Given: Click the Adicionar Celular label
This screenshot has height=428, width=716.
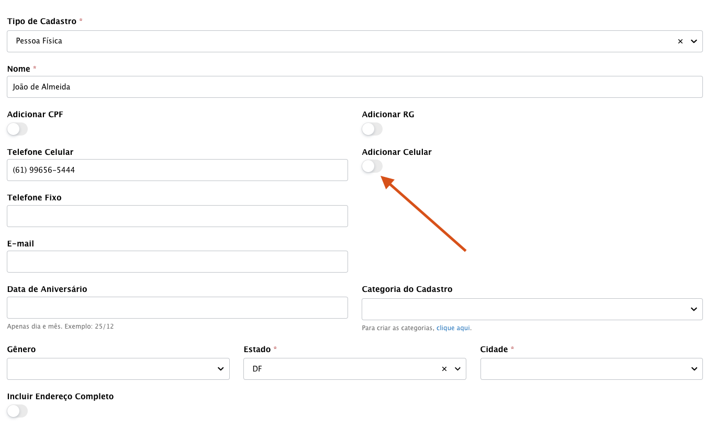Looking at the screenshot, I should [x=396, y=152].
